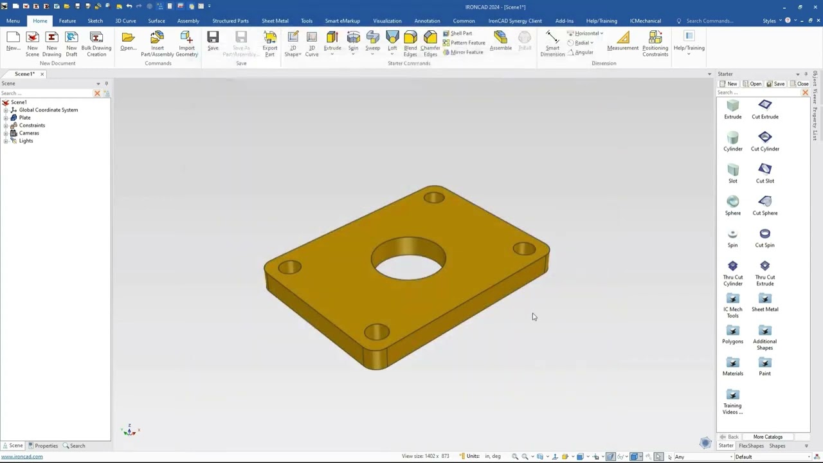Click the Smart Dimension tool
Screen dimensions: 823x463
[552, 44]
